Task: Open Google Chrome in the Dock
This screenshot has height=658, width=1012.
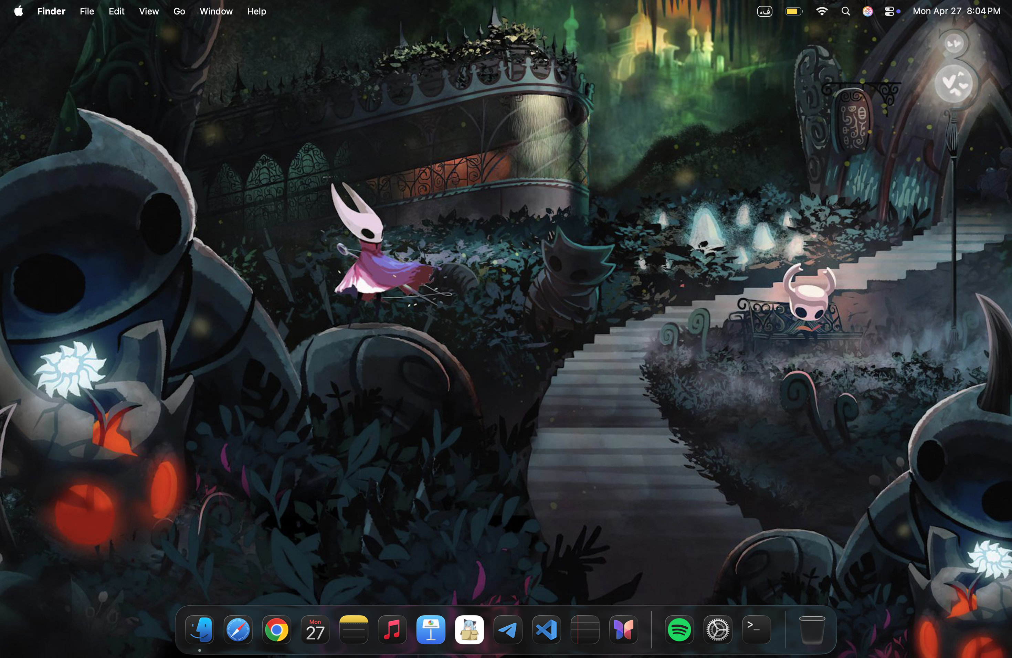Action: [x=276, y=629]
